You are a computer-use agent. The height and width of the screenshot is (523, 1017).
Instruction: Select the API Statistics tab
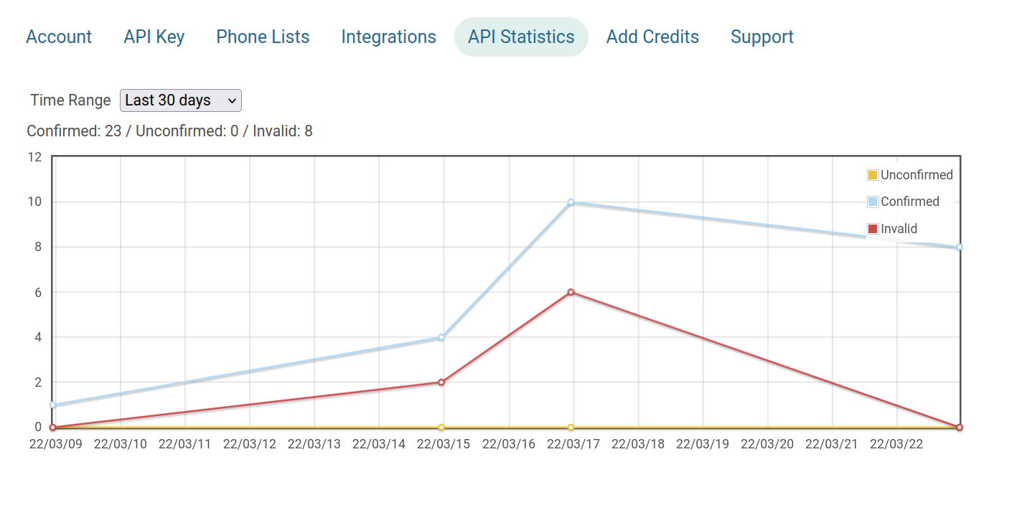pyautogui.click(x=521, y=37)
